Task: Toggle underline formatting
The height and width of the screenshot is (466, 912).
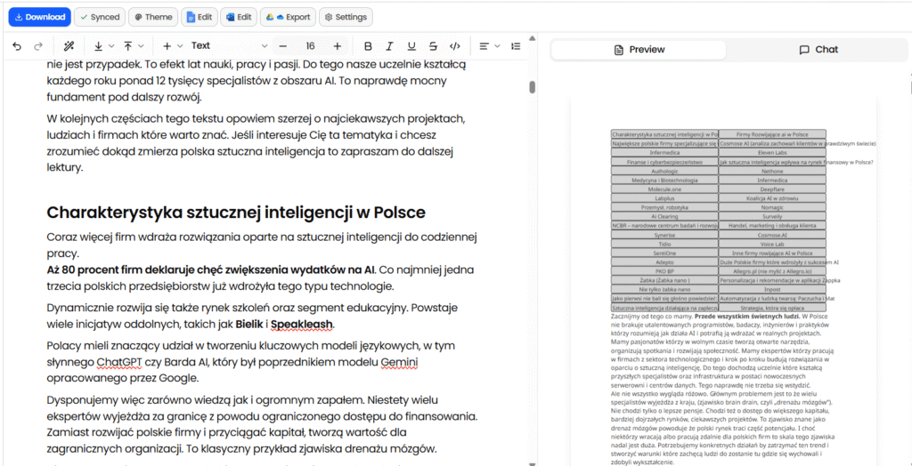Action: click(411, 46)
